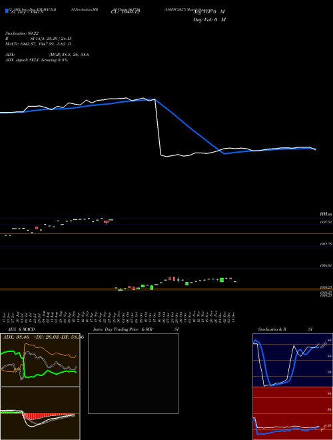Click the 1056.61 price axis label
333x440 pixels.
(326, 265)
